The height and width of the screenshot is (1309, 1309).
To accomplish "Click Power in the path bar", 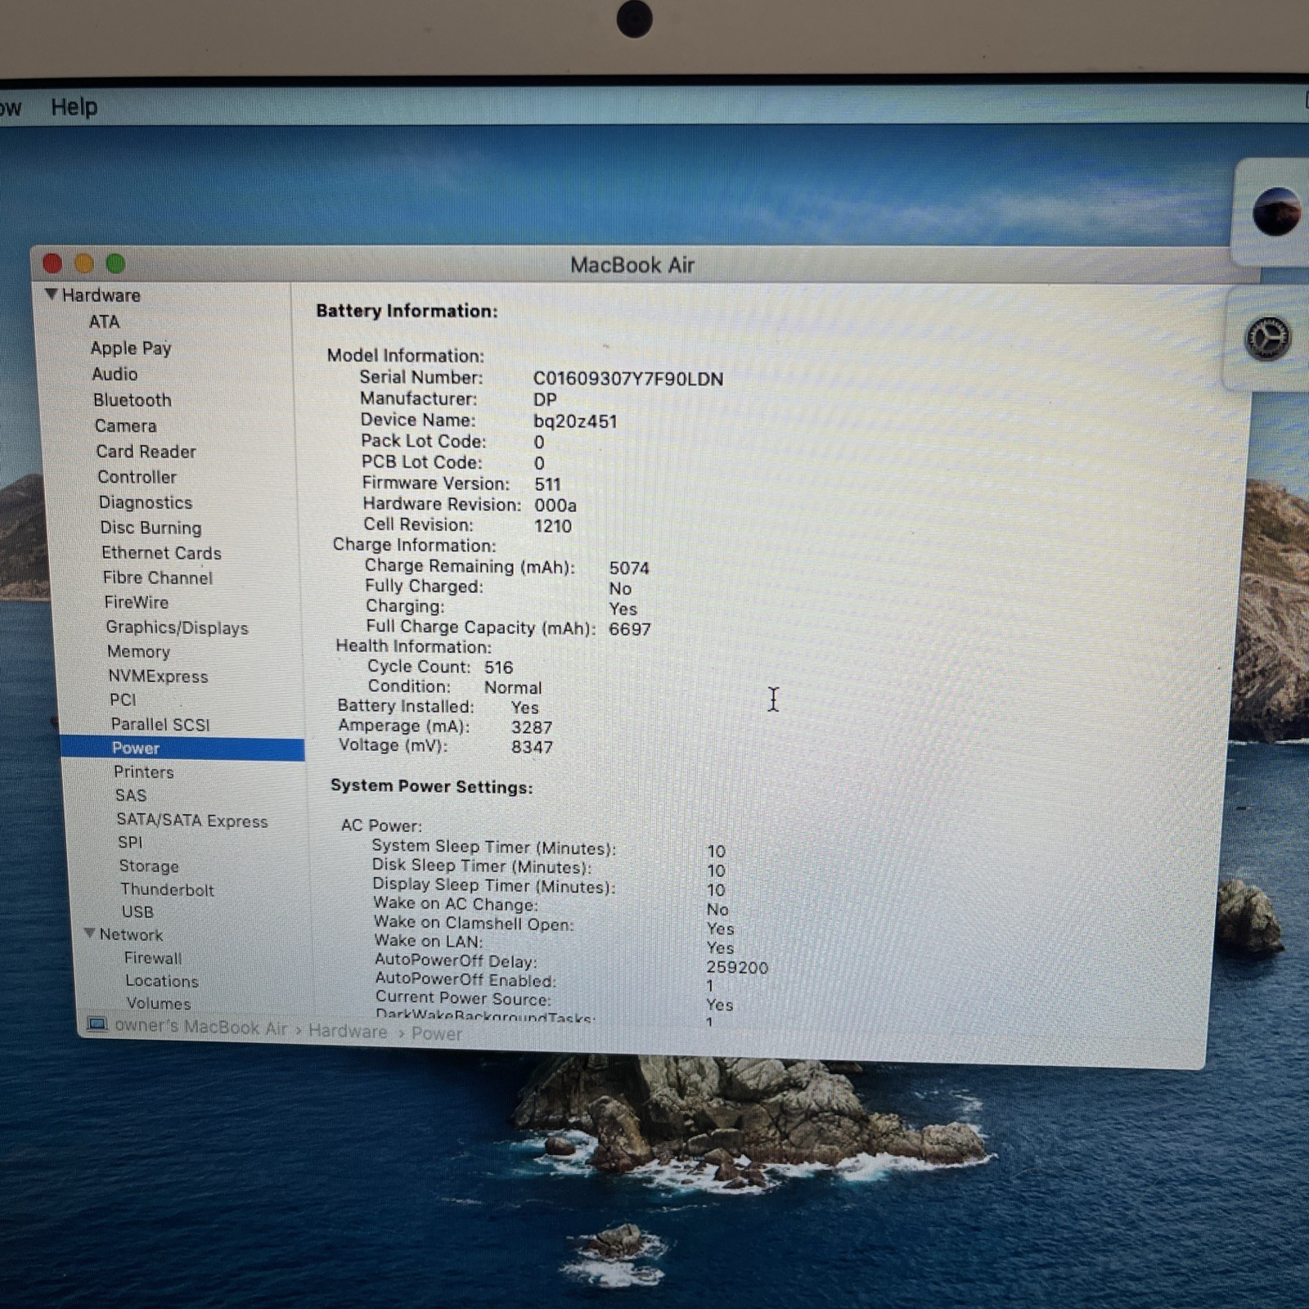I will tap(437, 1033).
